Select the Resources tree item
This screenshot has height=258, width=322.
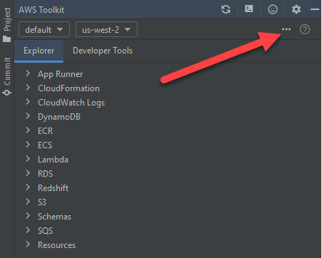click(56, 245)
